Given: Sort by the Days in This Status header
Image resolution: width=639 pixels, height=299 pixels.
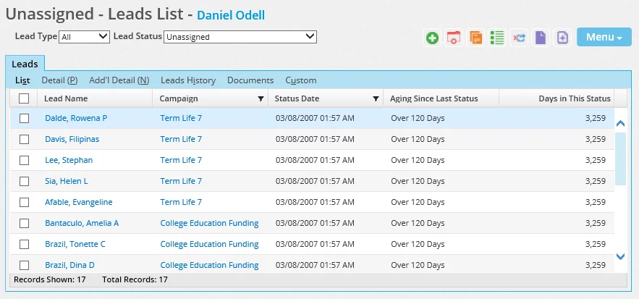Looking at the screenshot, I should pyautogui.click(x=575, y=98).
